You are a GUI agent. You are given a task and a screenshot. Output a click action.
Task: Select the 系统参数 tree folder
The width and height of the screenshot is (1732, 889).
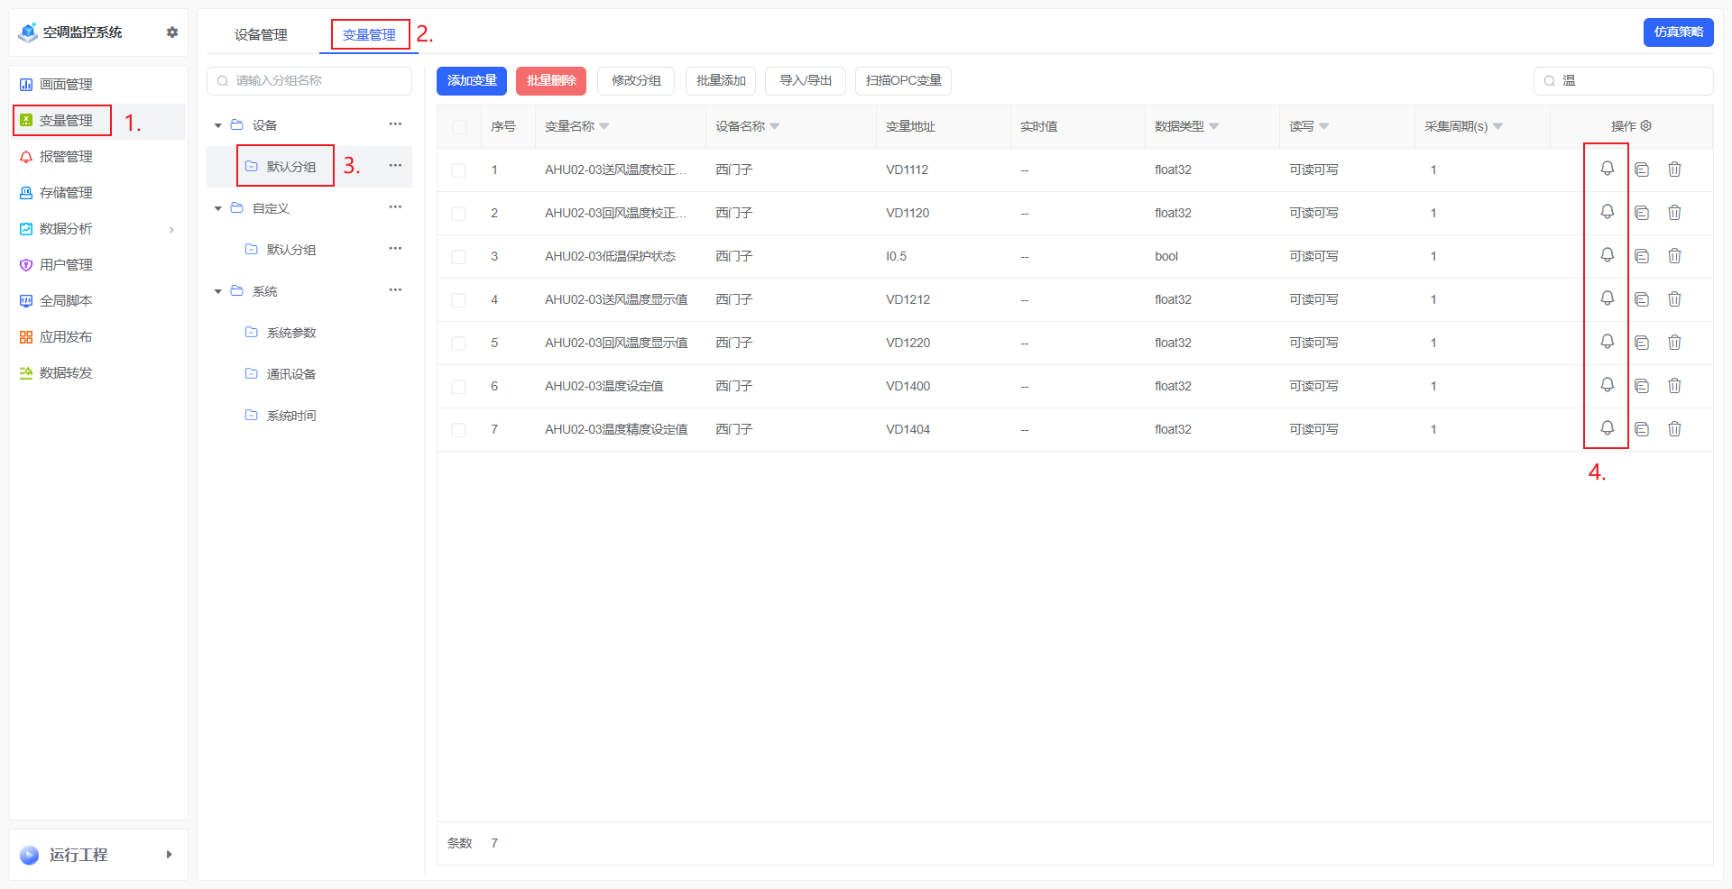click(290, 333)
